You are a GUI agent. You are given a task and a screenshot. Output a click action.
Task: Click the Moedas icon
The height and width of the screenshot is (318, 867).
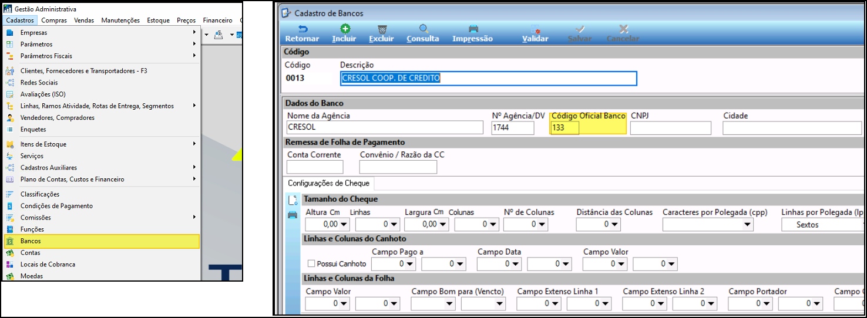click(x=9, y=276)
